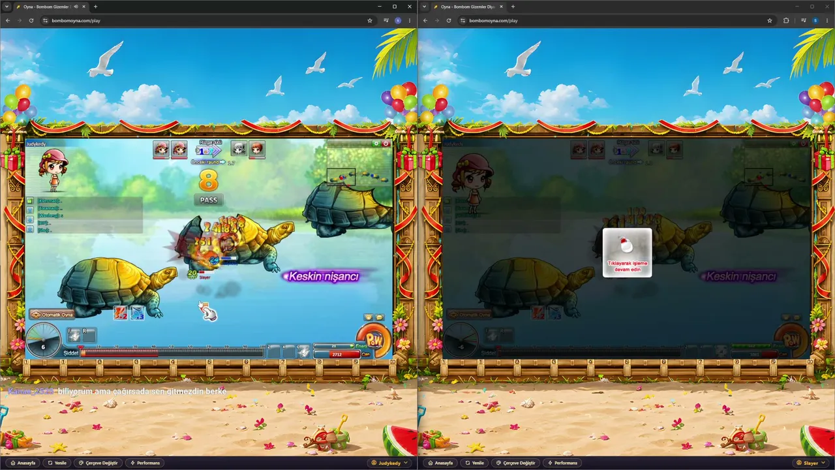Click the airplane prop slot in left game
This screenshot has height=470, width=835.
(304, 351)
